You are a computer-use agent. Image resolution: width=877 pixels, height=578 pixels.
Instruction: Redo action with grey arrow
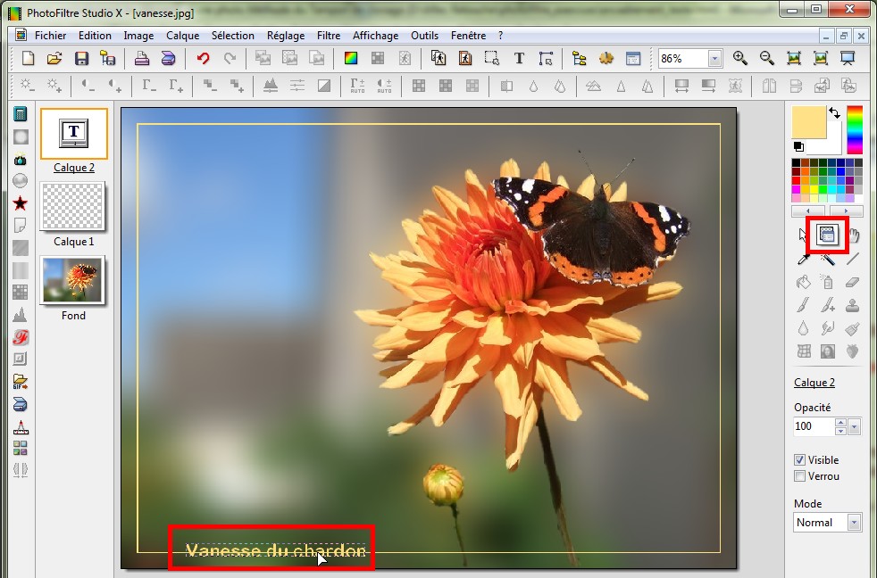pos(230,58)
